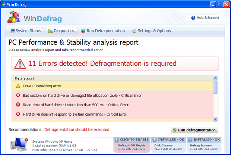231x155 pixels.
Task: Open the System Status tab
Action: coord(26,31)
